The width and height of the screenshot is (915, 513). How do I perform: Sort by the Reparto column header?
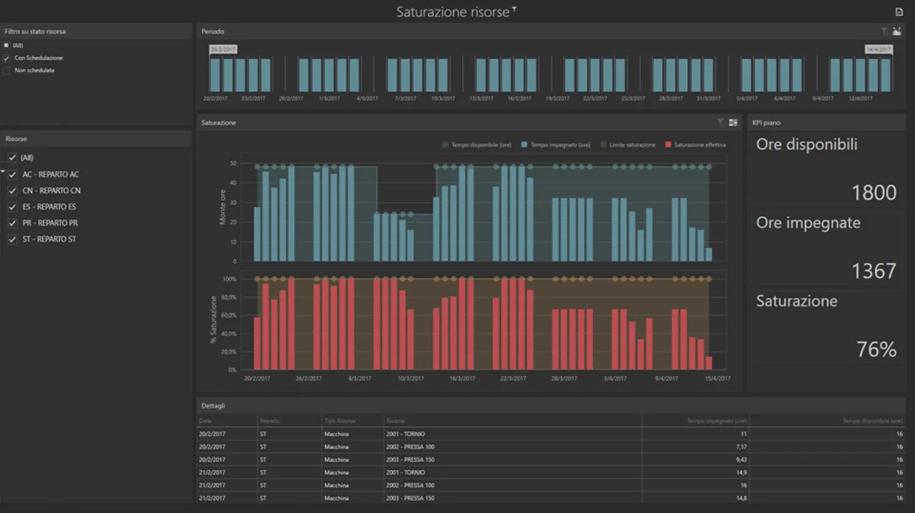[290, 421]
